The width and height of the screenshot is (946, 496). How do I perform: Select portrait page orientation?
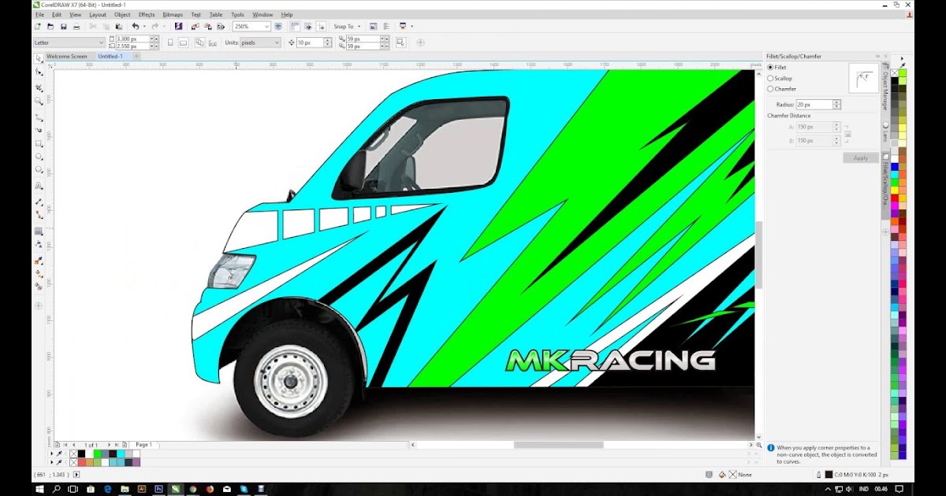tap(169, 43)
